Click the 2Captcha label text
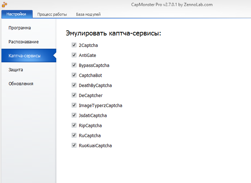Image resolution: width=251 pixels, height=183 pixels. pyautogui.click(x=88, y=45)
